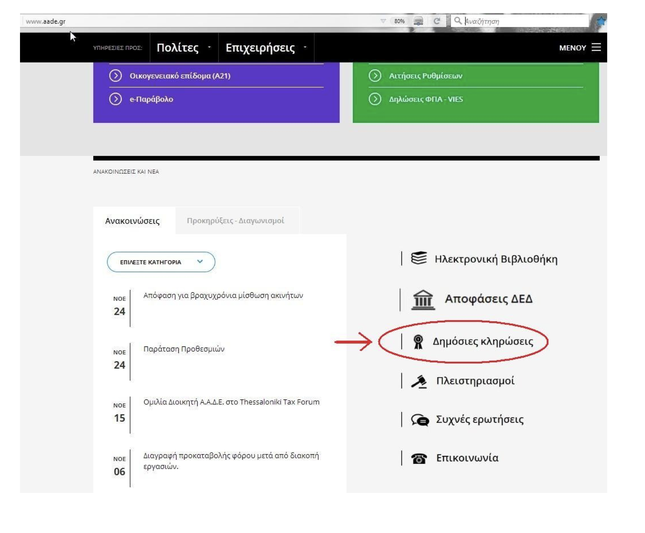
Task: Open the Δημόσιες κληρώσεις link
Action: click(483, 341)
